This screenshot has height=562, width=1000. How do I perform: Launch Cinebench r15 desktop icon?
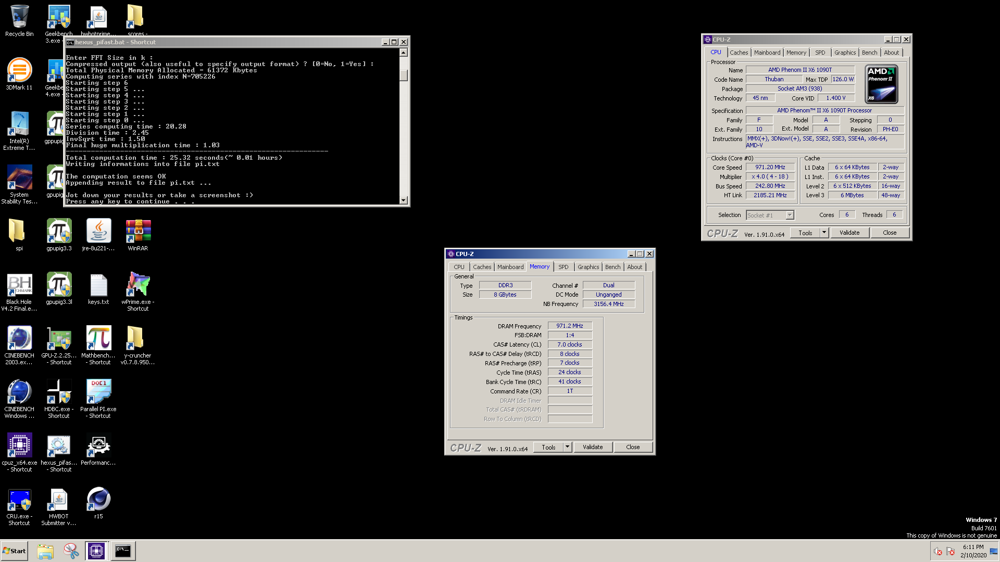pos(98,503)
